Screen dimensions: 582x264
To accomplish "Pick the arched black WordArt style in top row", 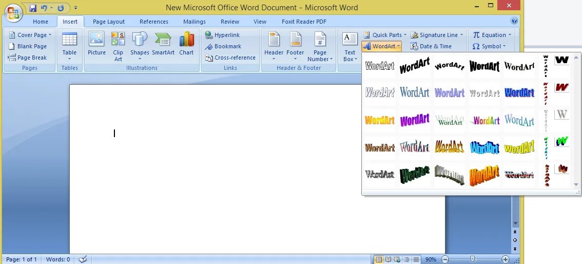I will pyautogui.click(x=450, y=66).
